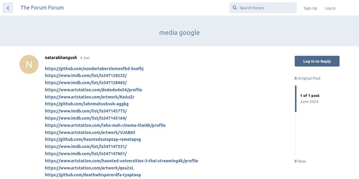This screenshot has width=359, height=179.
Task: Open artstation lahn-mah-cinema-thai4k profile link
Action: click(x=105, y=125)
